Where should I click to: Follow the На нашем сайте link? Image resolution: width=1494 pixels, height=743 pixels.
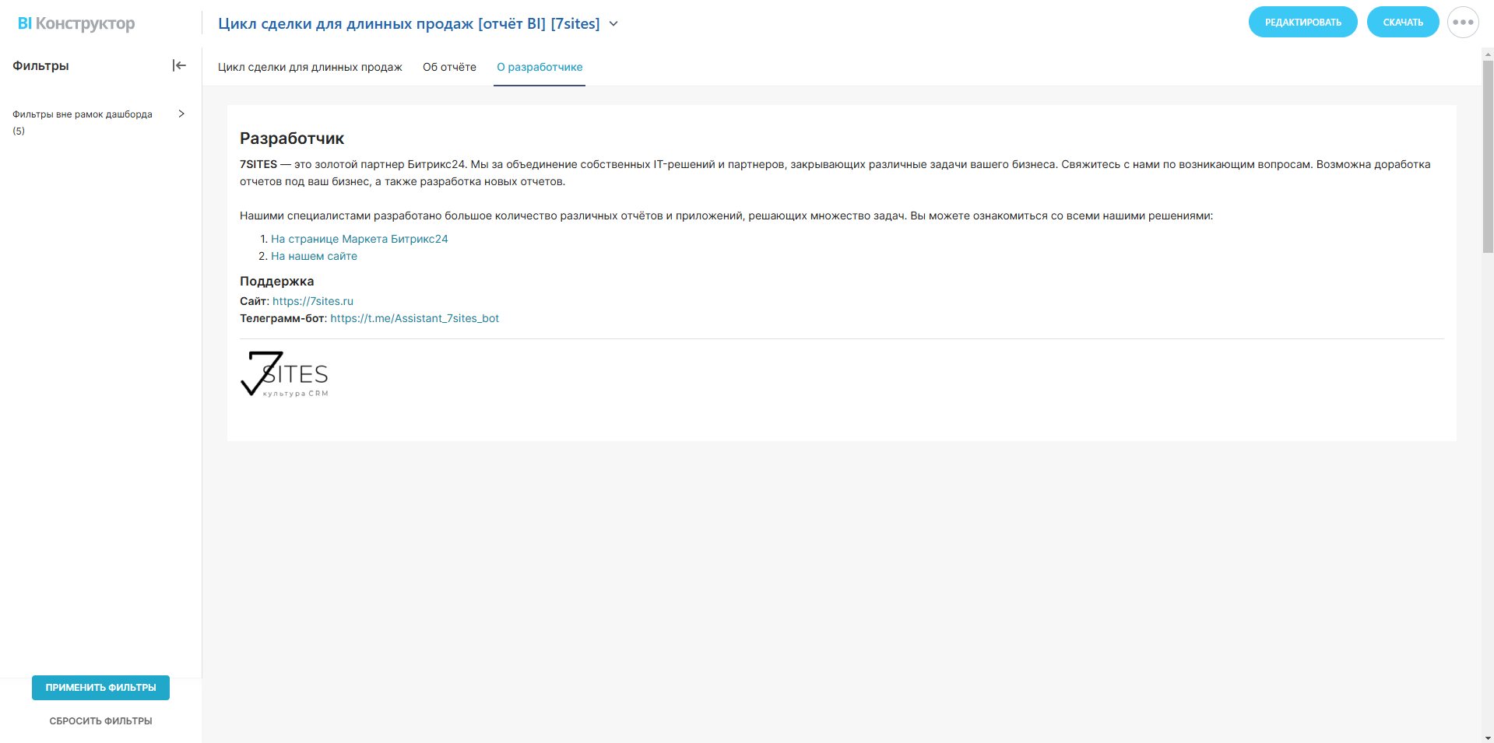314,256
